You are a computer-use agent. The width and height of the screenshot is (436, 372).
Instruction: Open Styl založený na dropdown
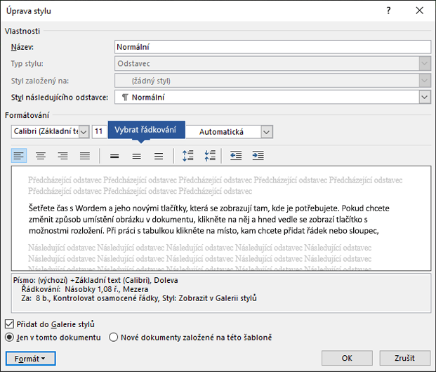(425, 81)
